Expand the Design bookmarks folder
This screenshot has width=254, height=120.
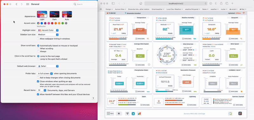(109, 9)
